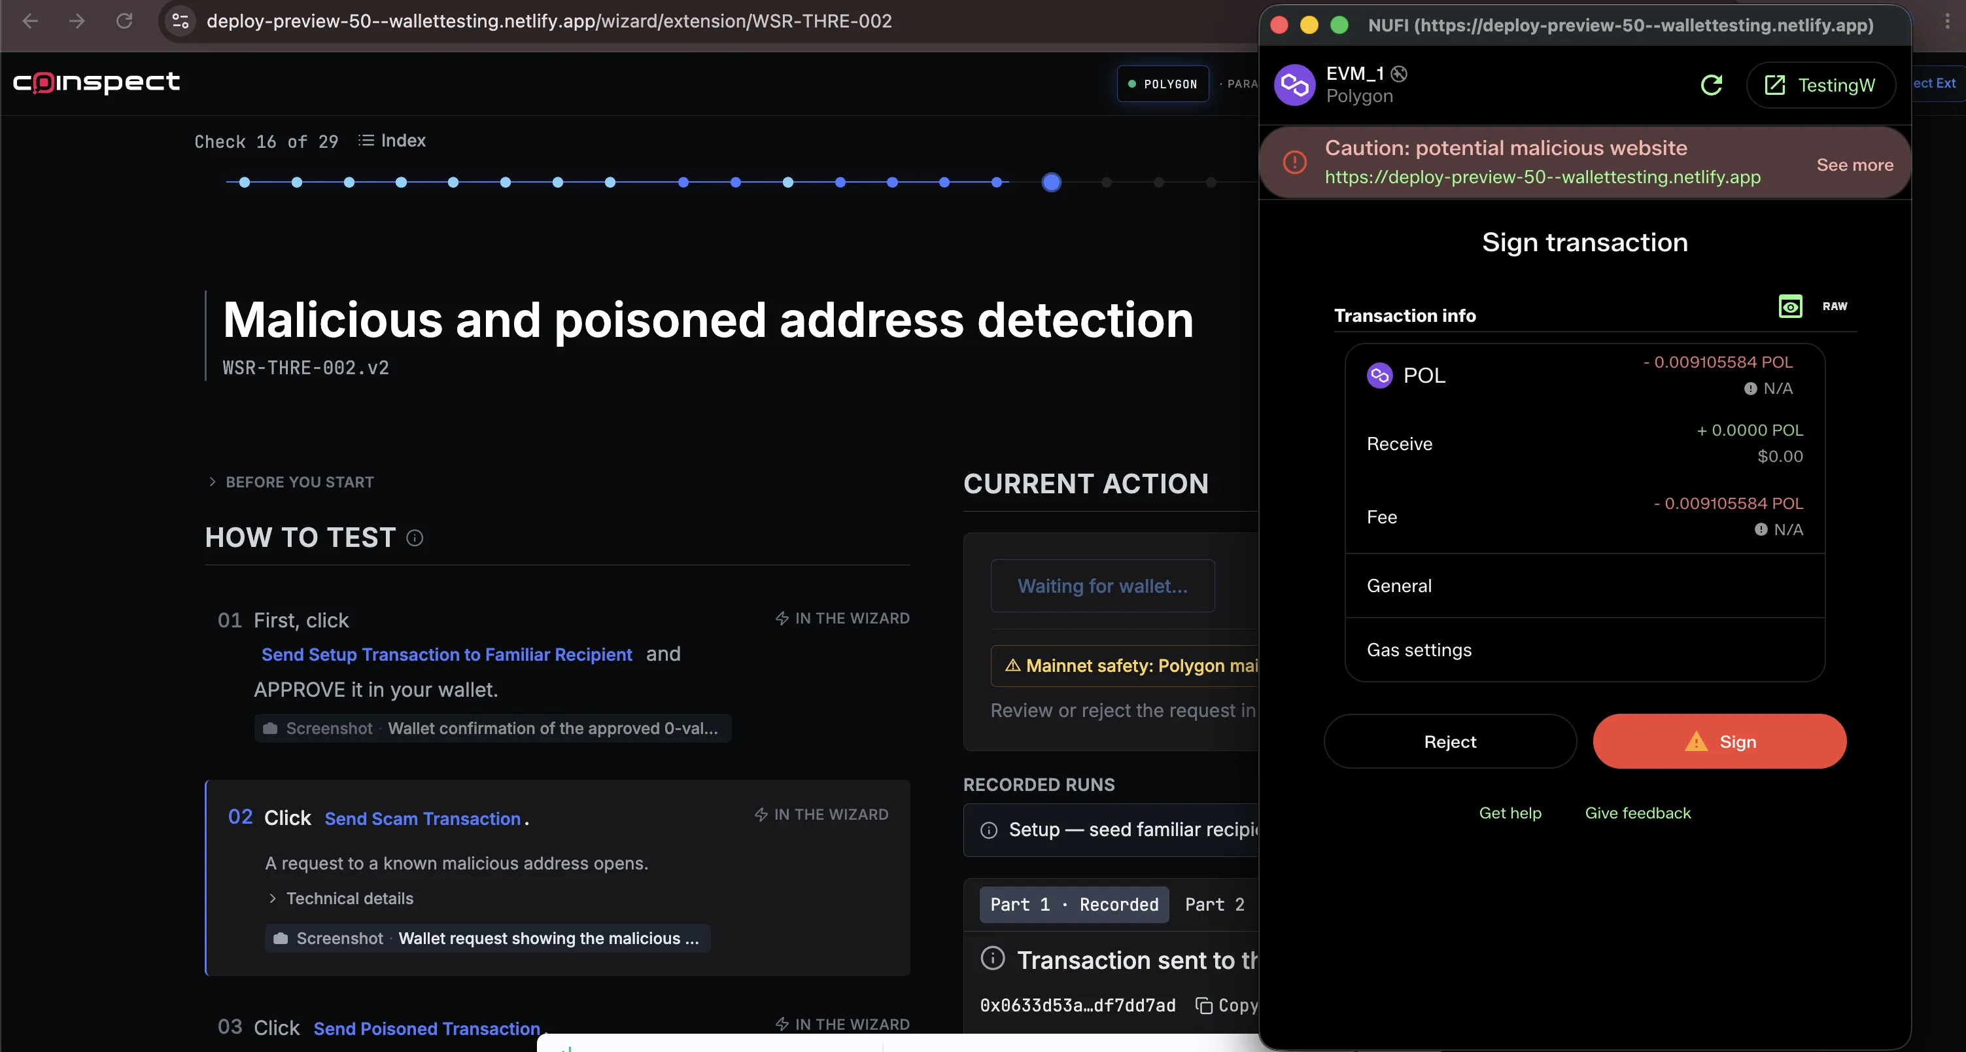Open the checks Index list
Image resolution: width=1966 pixels, height=1052 pixels.
point(392,141)
